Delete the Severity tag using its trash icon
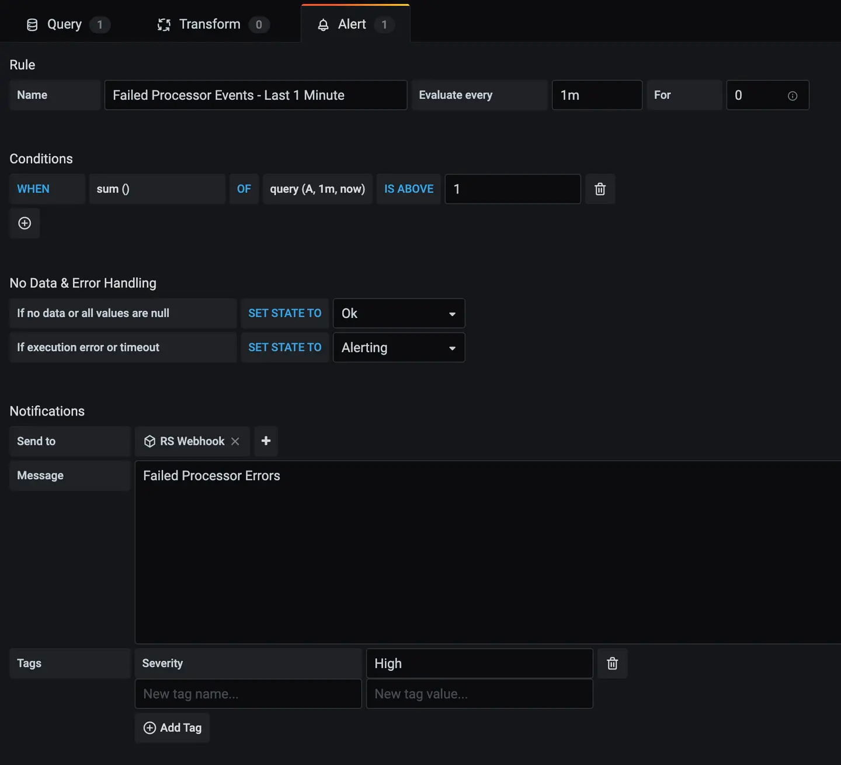The width and height of the screenshot is (841, 765). click(x=612, y=663)
